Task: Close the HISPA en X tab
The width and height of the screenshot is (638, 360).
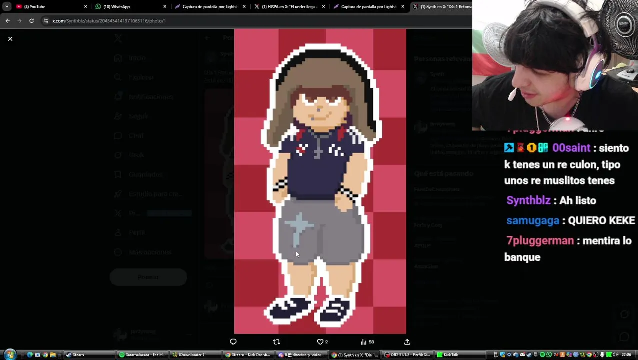Action: pos(324,7)
